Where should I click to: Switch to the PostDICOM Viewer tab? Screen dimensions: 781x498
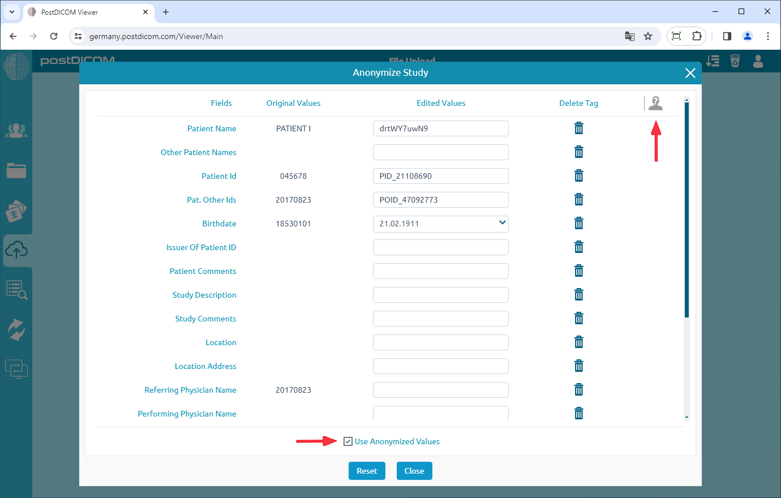(x=85, y=12)
